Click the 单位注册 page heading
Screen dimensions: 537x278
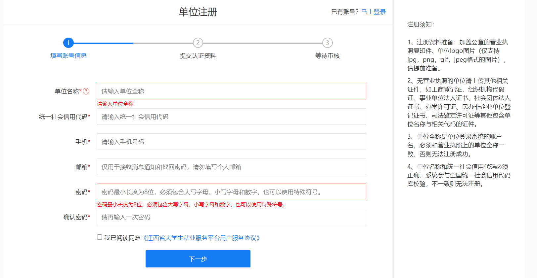198,12
